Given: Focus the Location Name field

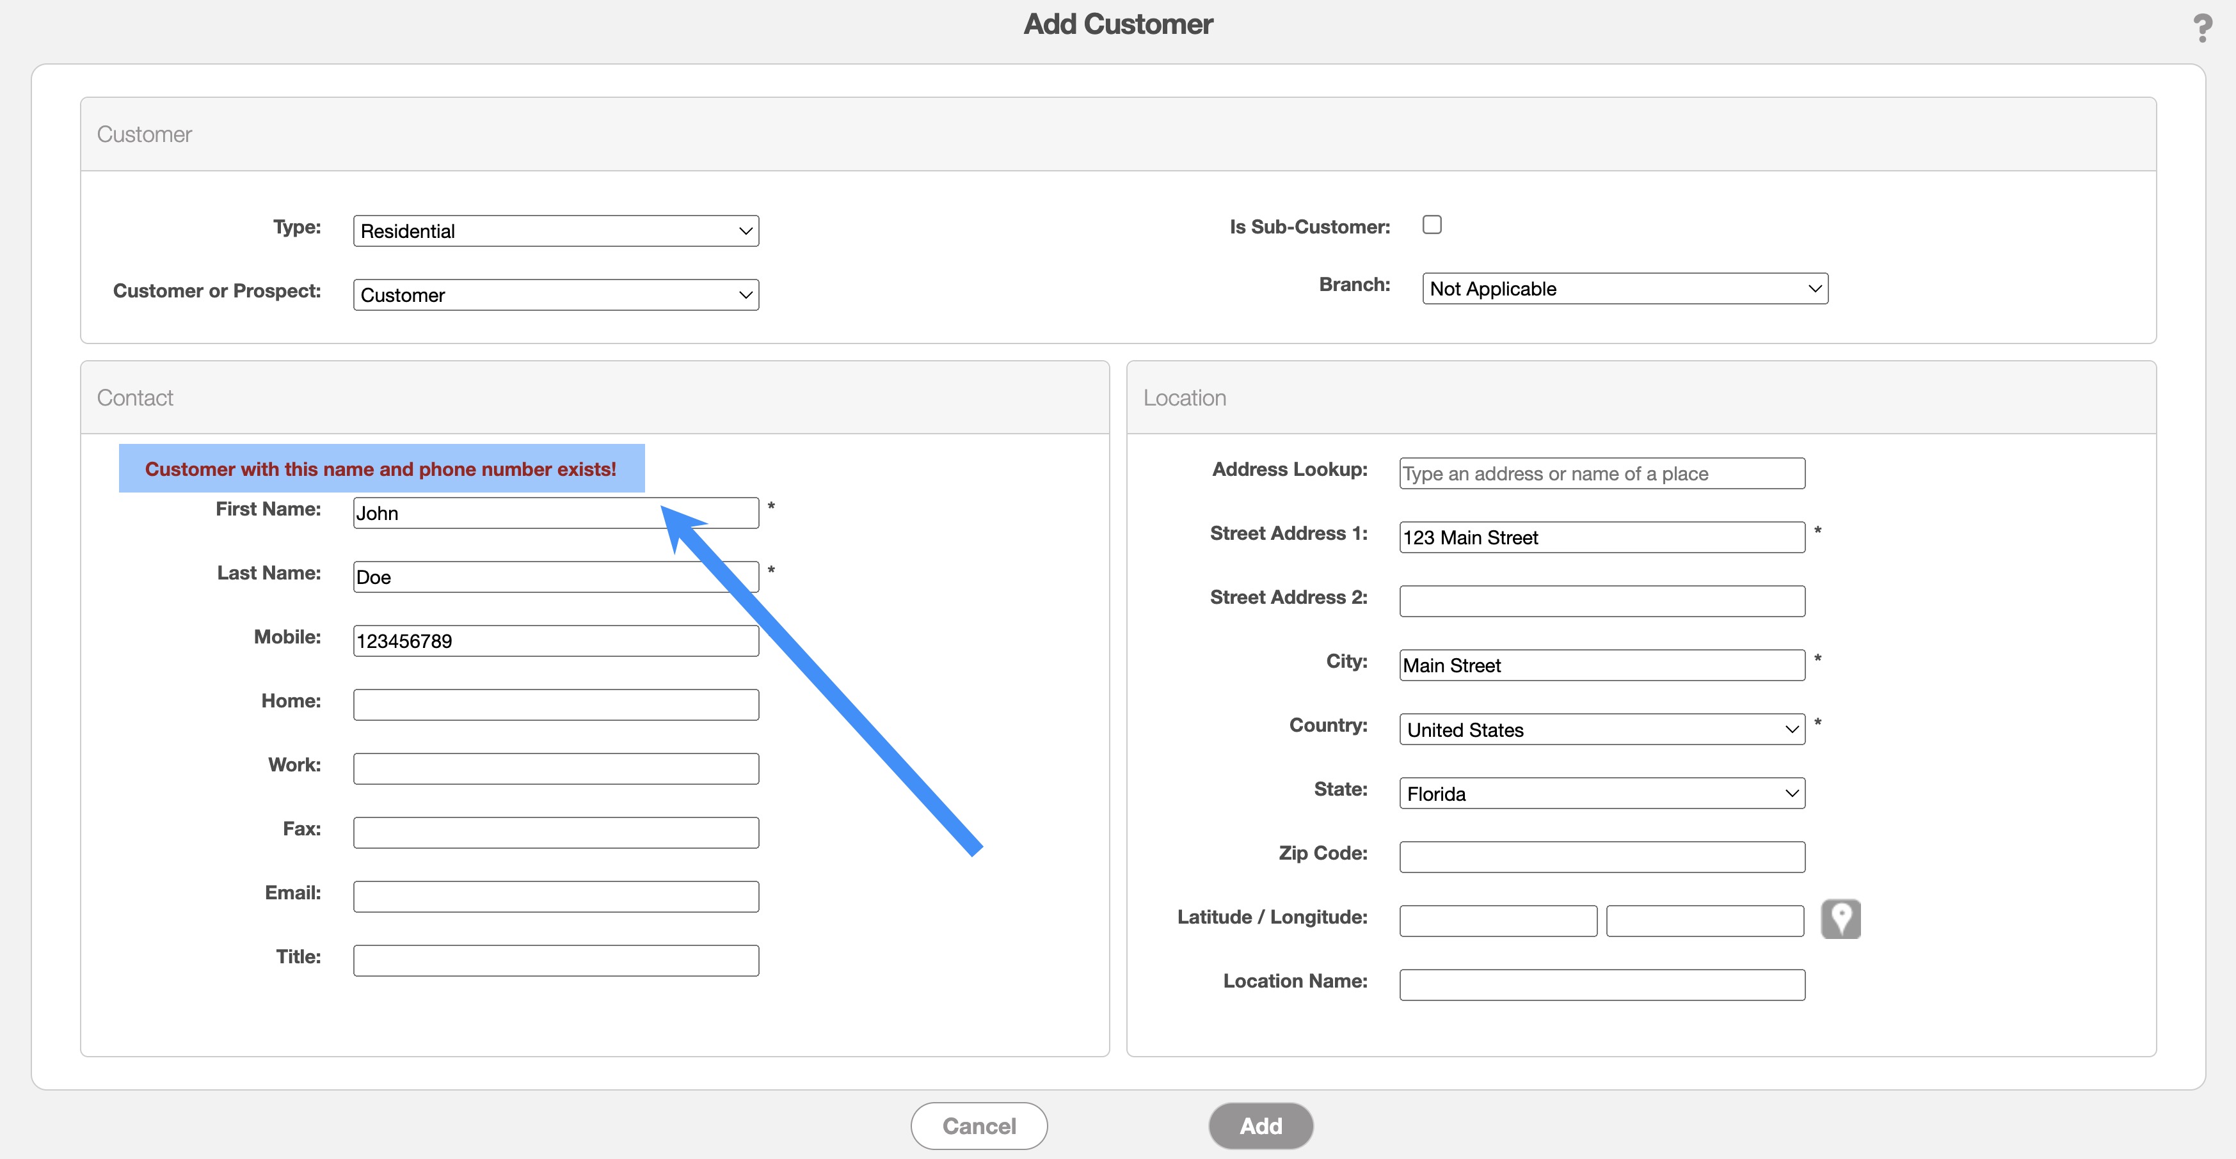Looking at the screenshot, I should click(1601, 986).
